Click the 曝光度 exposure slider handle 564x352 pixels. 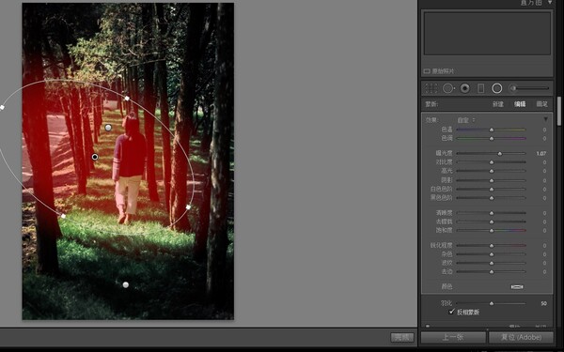click(x=500, y=153)
